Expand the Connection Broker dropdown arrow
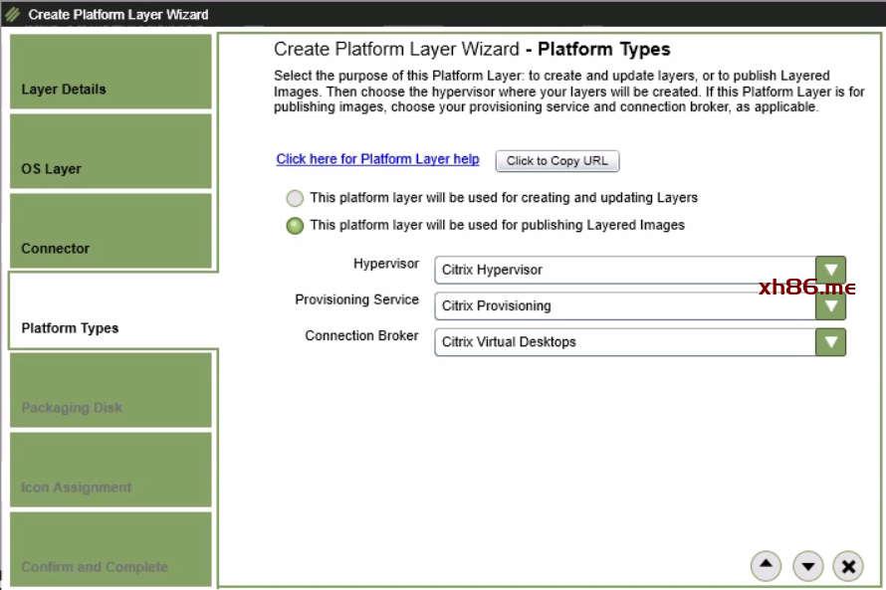 pyautogui.click(x=830, y=342)
